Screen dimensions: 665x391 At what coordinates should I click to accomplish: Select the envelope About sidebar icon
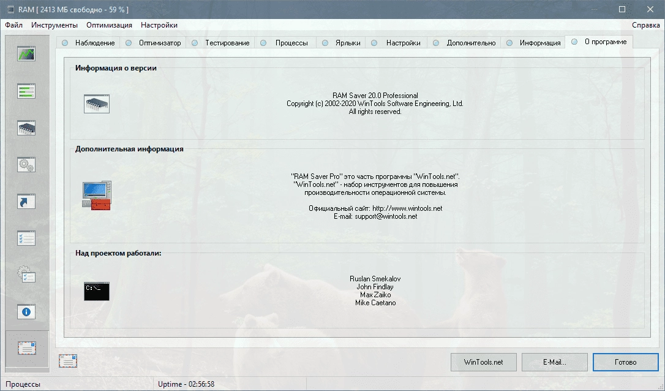pyautogui.click(x=27, y=349)
